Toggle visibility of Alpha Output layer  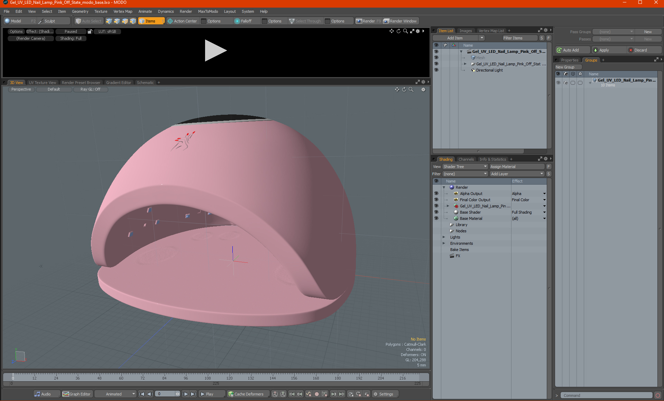pyautogui.click(x=436, y=194)
